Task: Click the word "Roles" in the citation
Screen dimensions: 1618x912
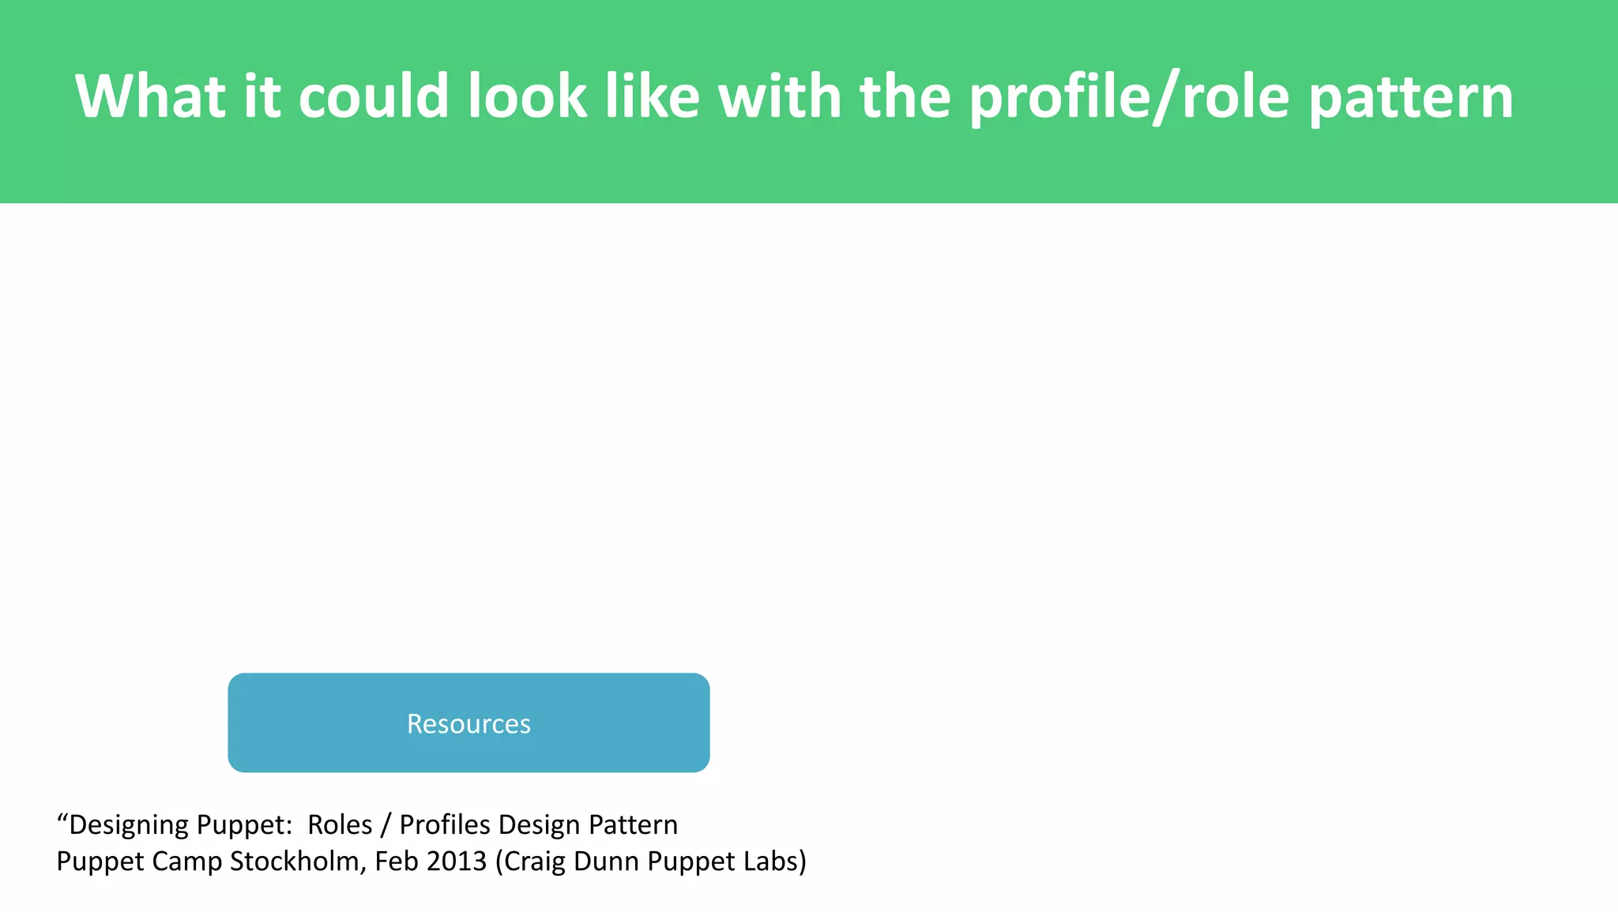Action: point(340,824)
